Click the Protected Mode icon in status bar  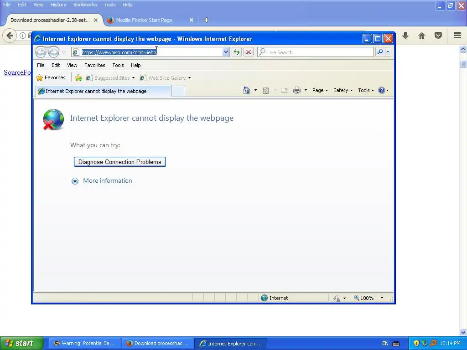(337, 298)
